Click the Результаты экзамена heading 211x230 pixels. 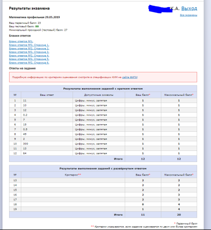[29, 8]
